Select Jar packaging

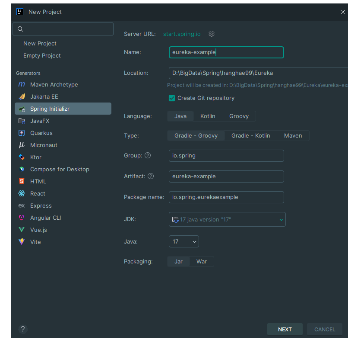178,262
